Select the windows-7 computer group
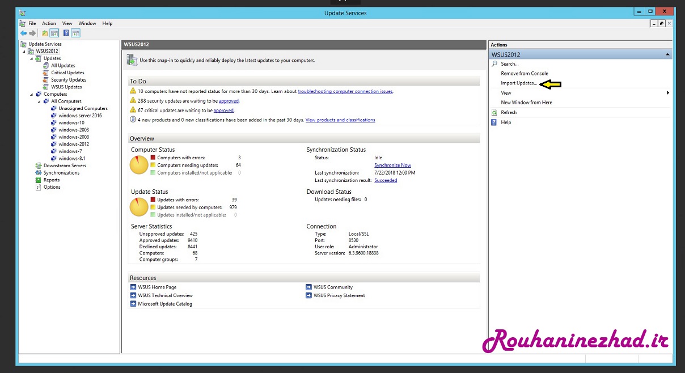 (x=70, y=151)
